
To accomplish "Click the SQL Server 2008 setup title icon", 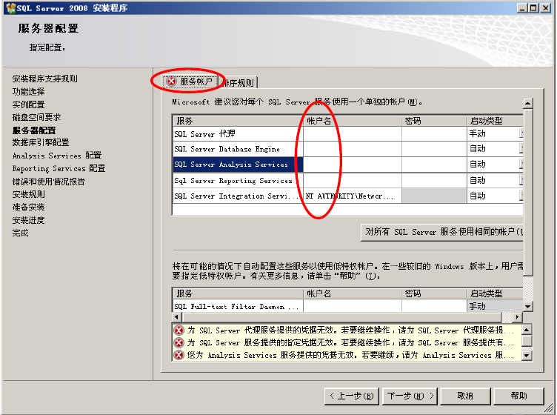I will click(x=10, y=8).
